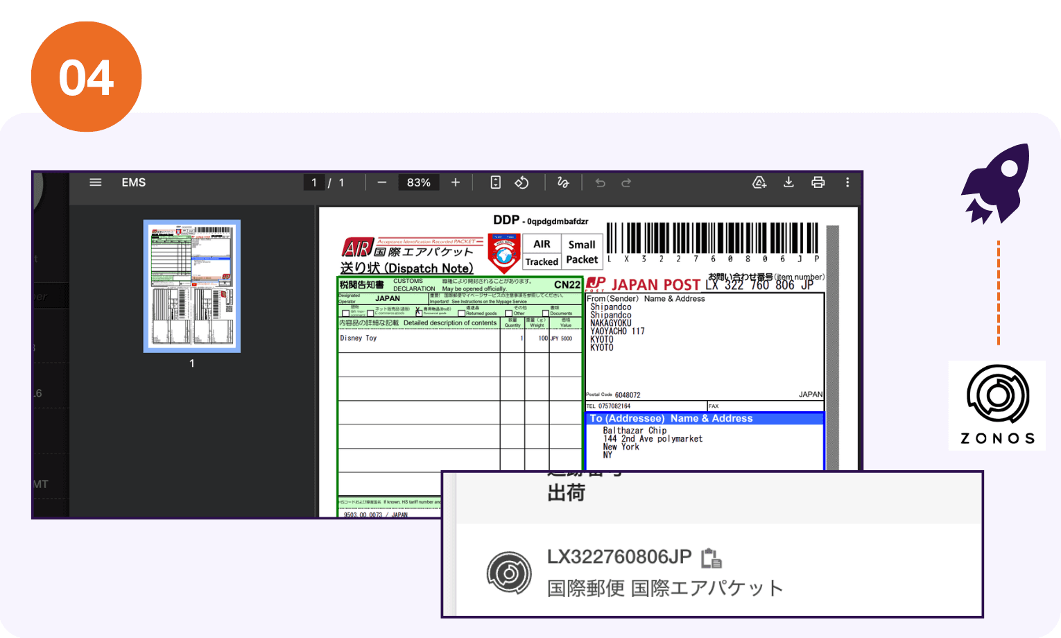Click the Zonos carrier icon beside tracking number
Screen dimensions: 1061x638
[509, 573]
